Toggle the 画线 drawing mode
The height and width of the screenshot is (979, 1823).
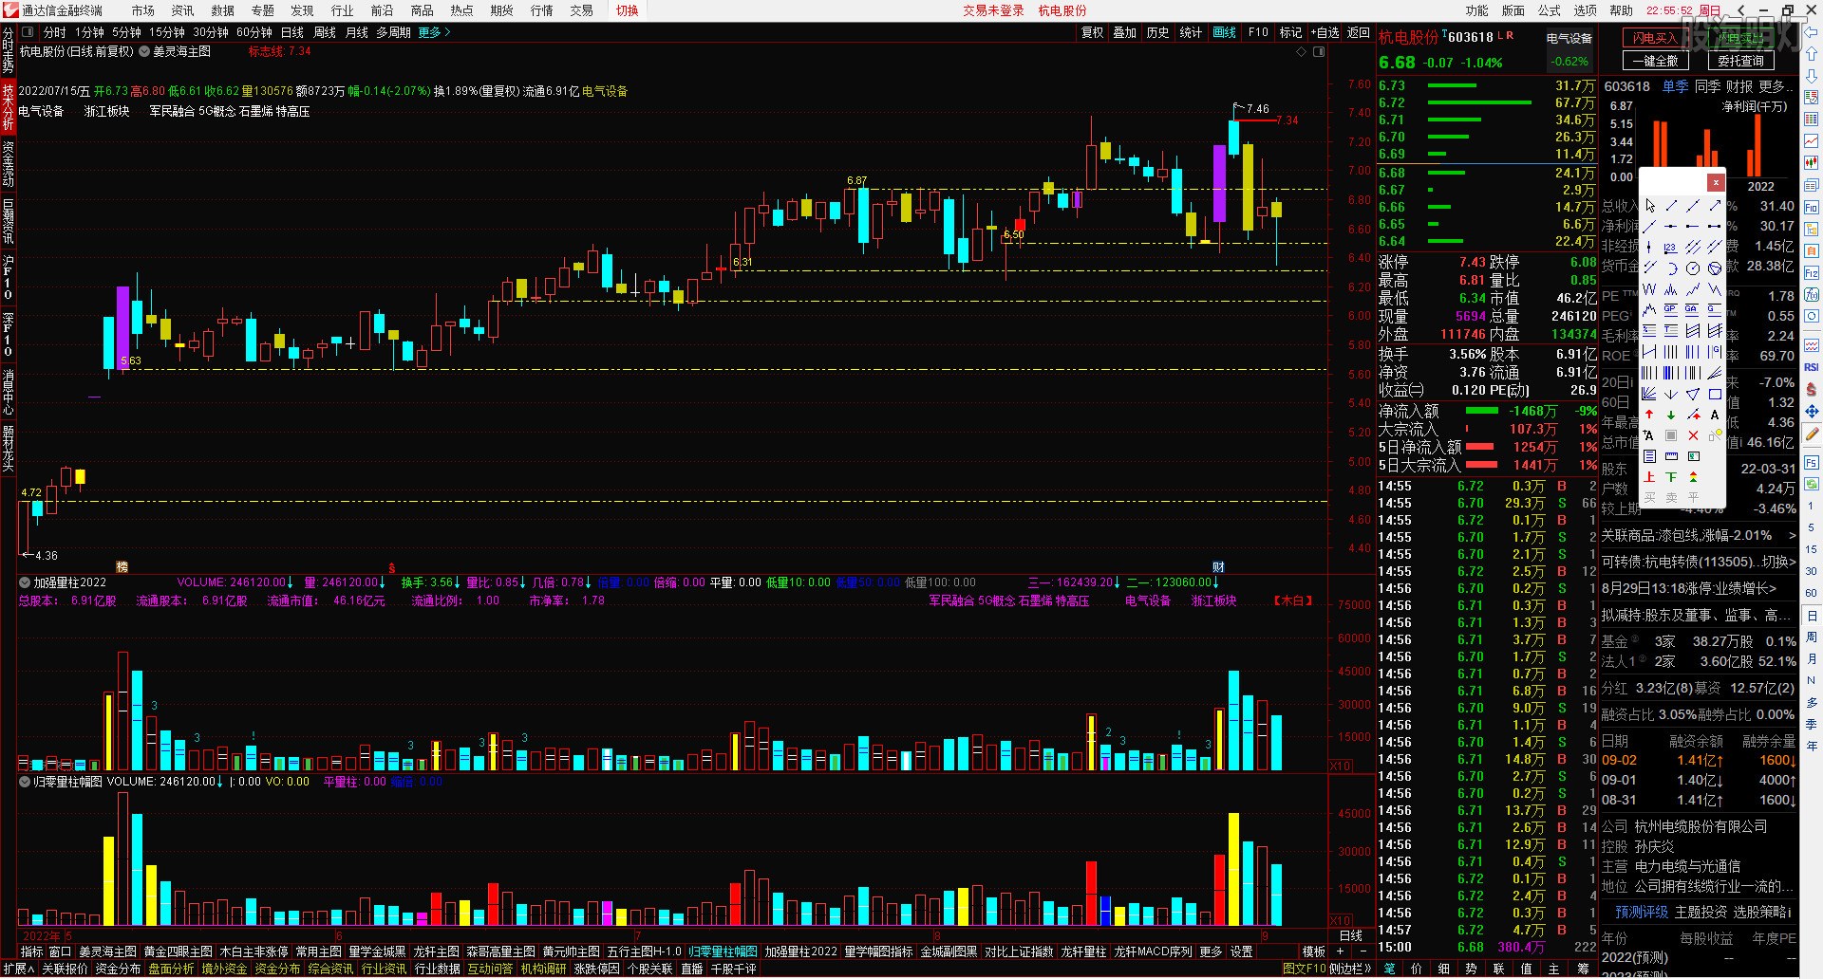pyautogui.click(x=1225, y=32)
